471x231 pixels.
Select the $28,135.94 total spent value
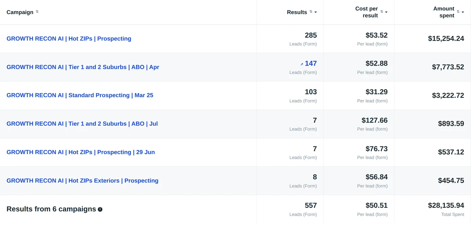[446, 205]
